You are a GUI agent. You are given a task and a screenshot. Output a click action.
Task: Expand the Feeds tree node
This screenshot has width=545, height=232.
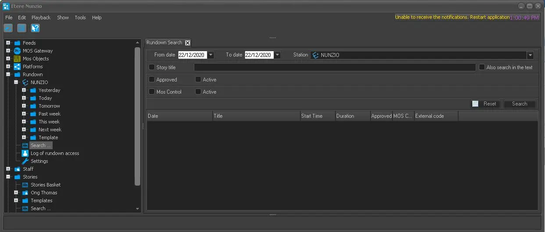point(8,43)
